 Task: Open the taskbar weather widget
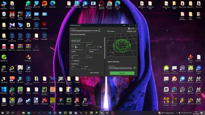[x=166, y=113]
